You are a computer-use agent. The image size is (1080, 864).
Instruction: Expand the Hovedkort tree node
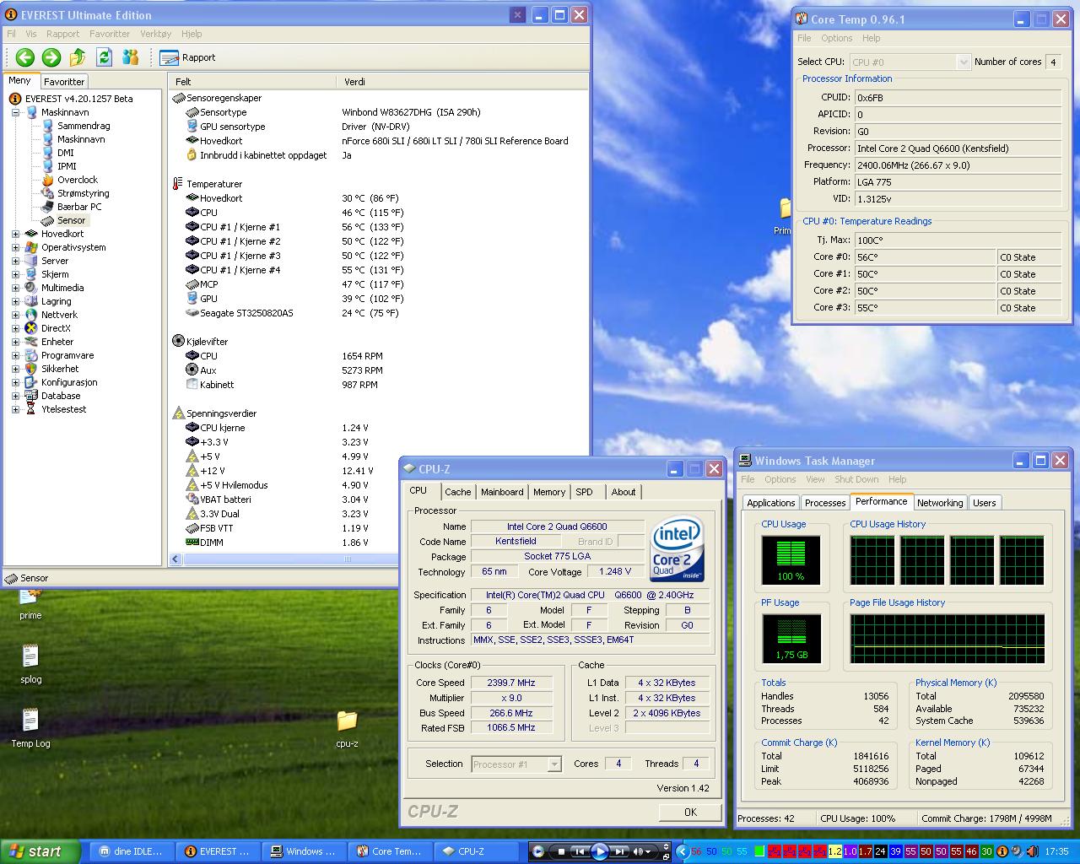16,234
